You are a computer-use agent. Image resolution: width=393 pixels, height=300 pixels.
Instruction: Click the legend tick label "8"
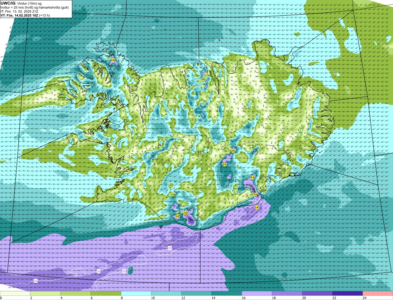click(x=121, y=298)
